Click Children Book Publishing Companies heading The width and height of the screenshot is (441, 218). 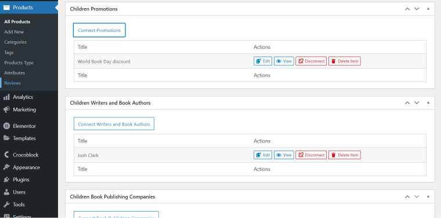point(113,196)
